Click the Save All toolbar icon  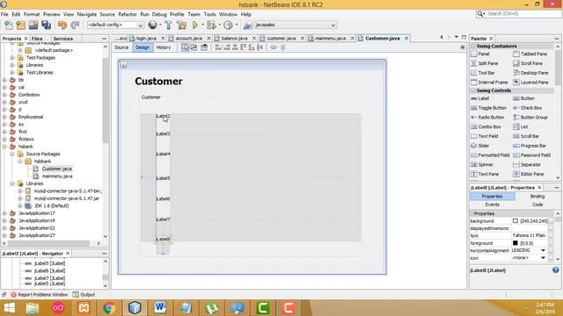point(47,25)
